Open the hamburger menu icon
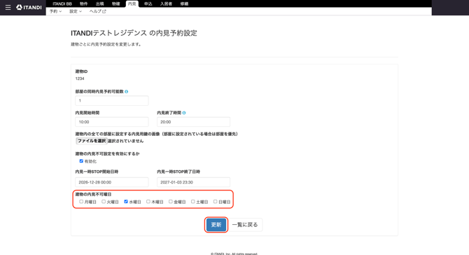The width and height of the screenshot is (469, 255). (x=8, y=7)
